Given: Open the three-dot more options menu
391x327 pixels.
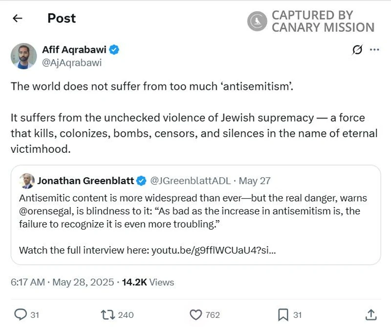Looking at the screenshot, I should click(374, 50).
